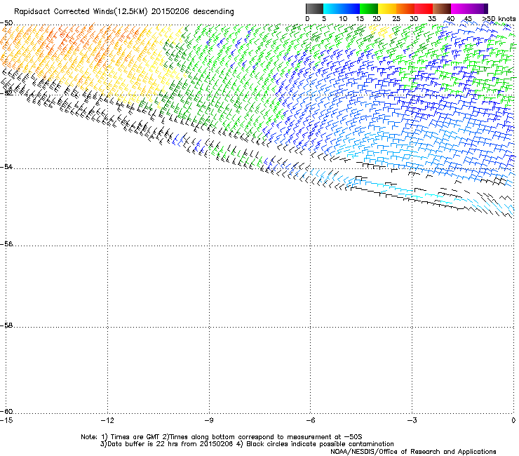519x456 pixels.
Task: Click the date '20150206' in the title
Action: tap(170, 12)
